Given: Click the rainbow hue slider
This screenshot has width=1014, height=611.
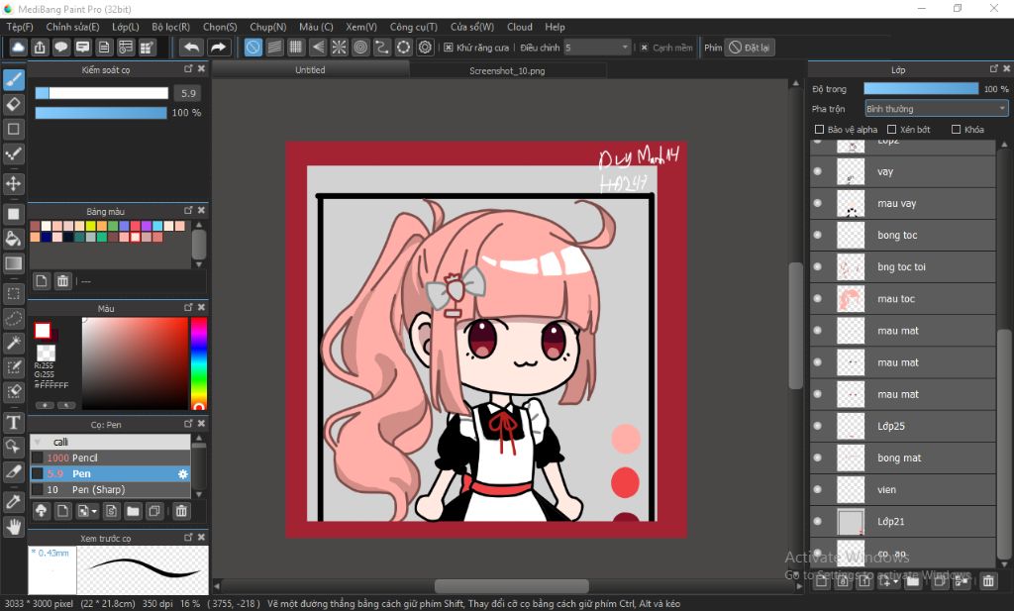Looking at the screenshot, I should [x=198, y=363].
